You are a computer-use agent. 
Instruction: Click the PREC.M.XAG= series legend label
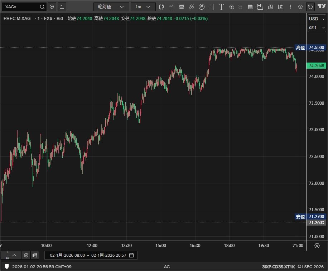tap(33, 18)
